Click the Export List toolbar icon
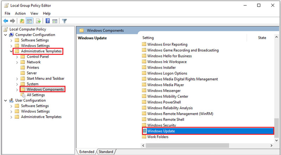This screenshot has width=281, height=155. (x=38, y=21)
